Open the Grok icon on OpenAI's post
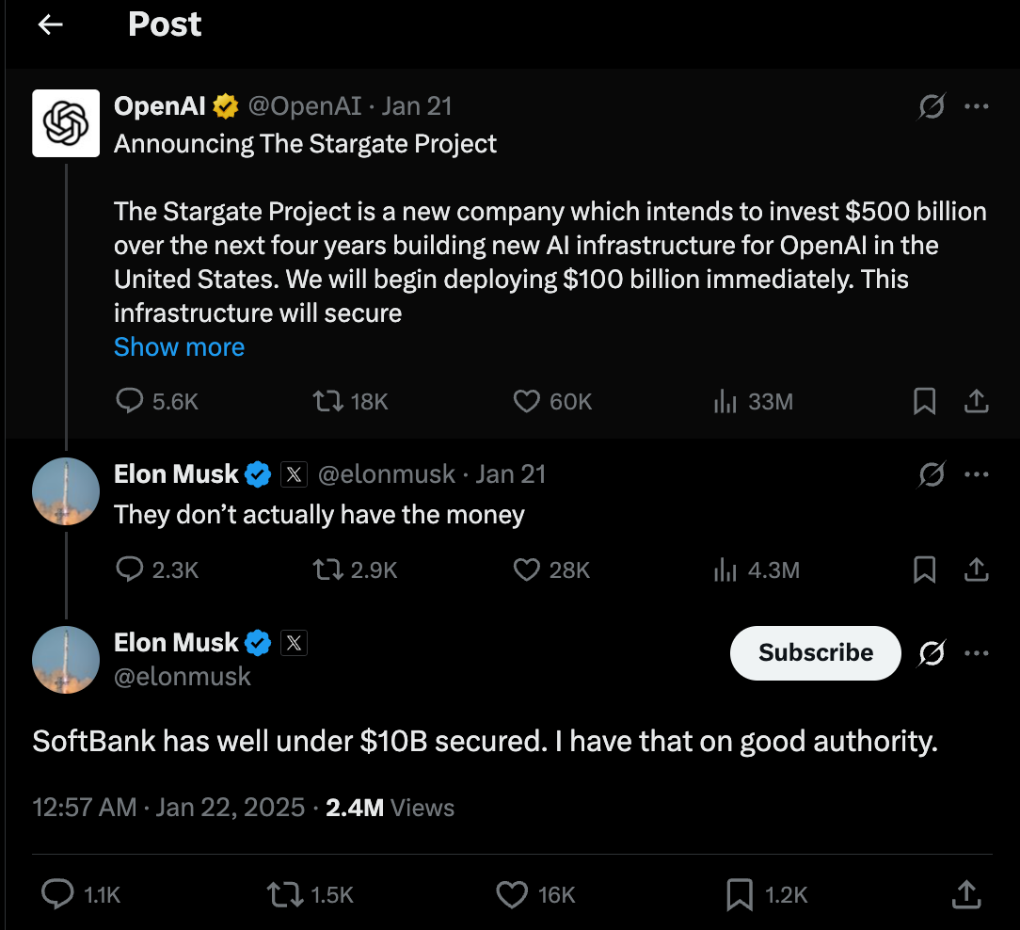1020x930 pixels. pyautogui.click(x=932, y=107)
